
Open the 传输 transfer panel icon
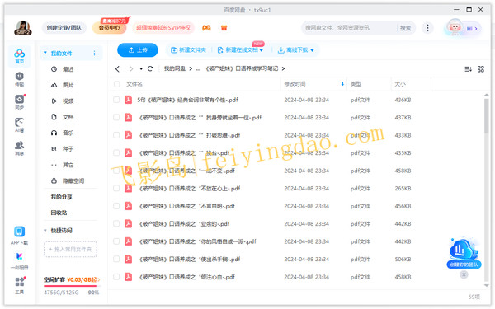point(19,79)
